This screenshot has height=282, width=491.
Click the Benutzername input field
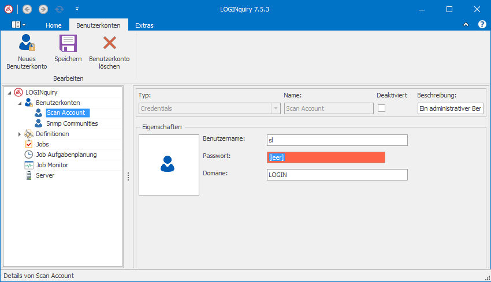(x=337, y=140)
